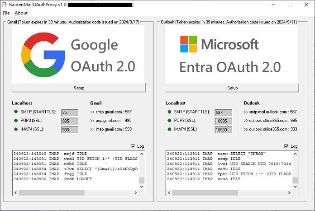Viewport: 315px width, 211px height.
Task: Click the Google OAuth 2.0 logo image
Action: pyautogui.click(x=78, y=54)
